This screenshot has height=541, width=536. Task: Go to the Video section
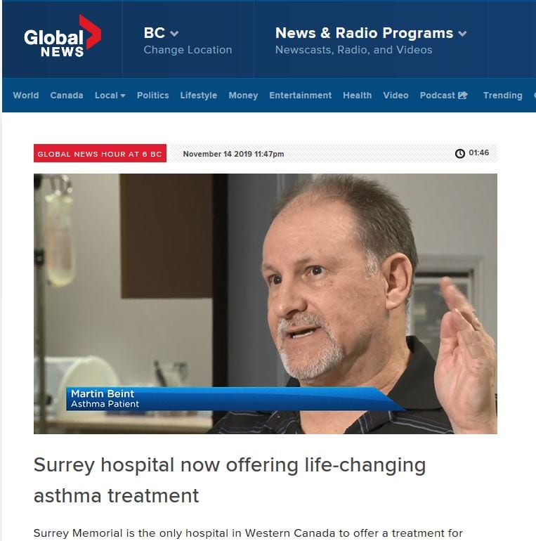pyautogui.click(x=396, y=96)
